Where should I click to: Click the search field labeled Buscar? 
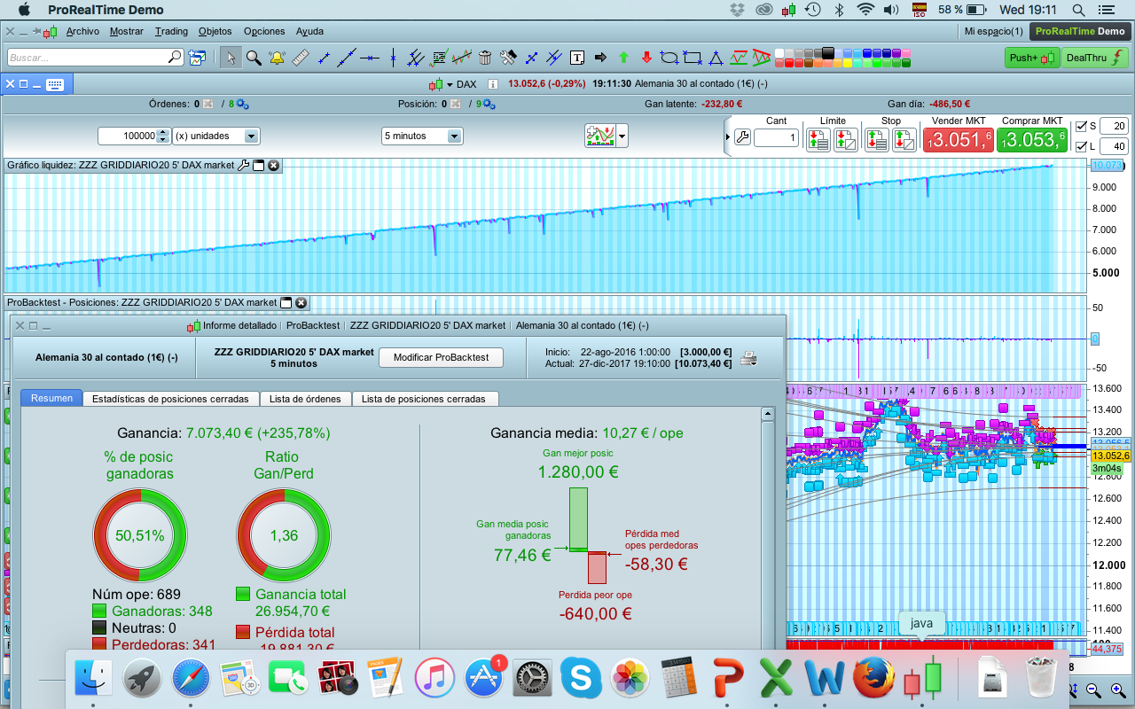(x=89, y=58)
